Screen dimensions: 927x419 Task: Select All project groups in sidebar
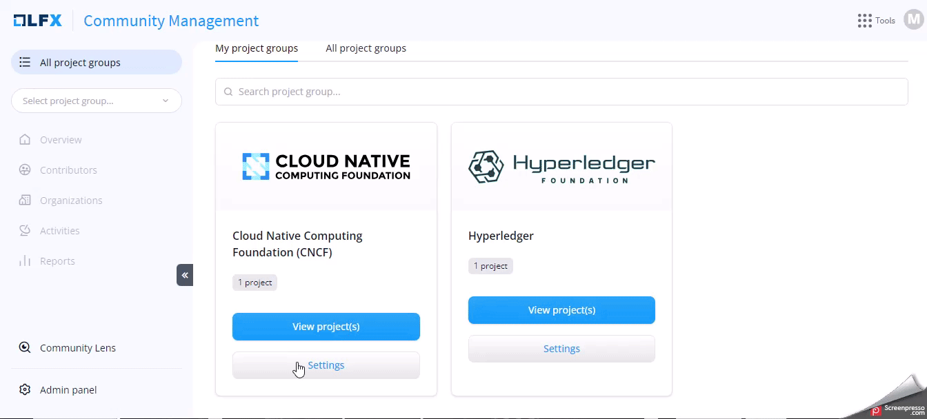click(96, 63)
